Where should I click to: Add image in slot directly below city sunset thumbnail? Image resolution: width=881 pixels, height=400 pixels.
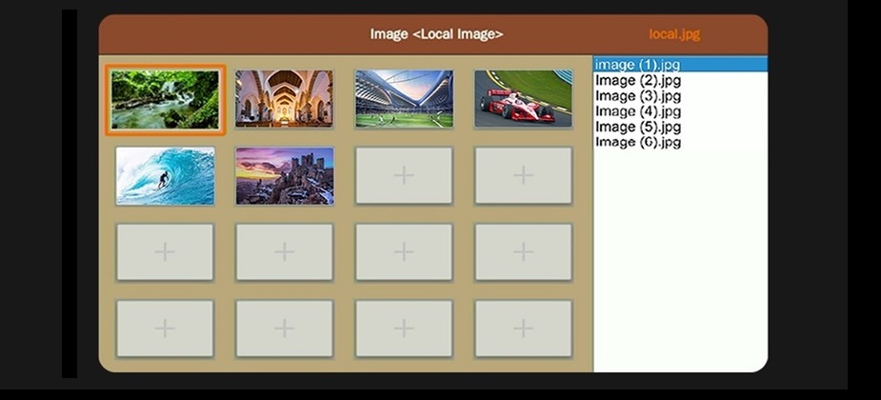(284, 252)
